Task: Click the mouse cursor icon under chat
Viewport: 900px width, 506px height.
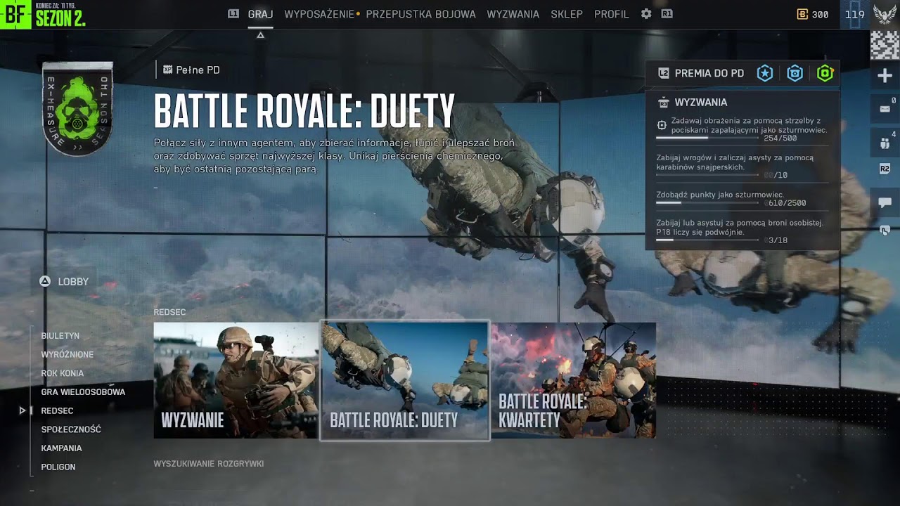Action: 885,230
